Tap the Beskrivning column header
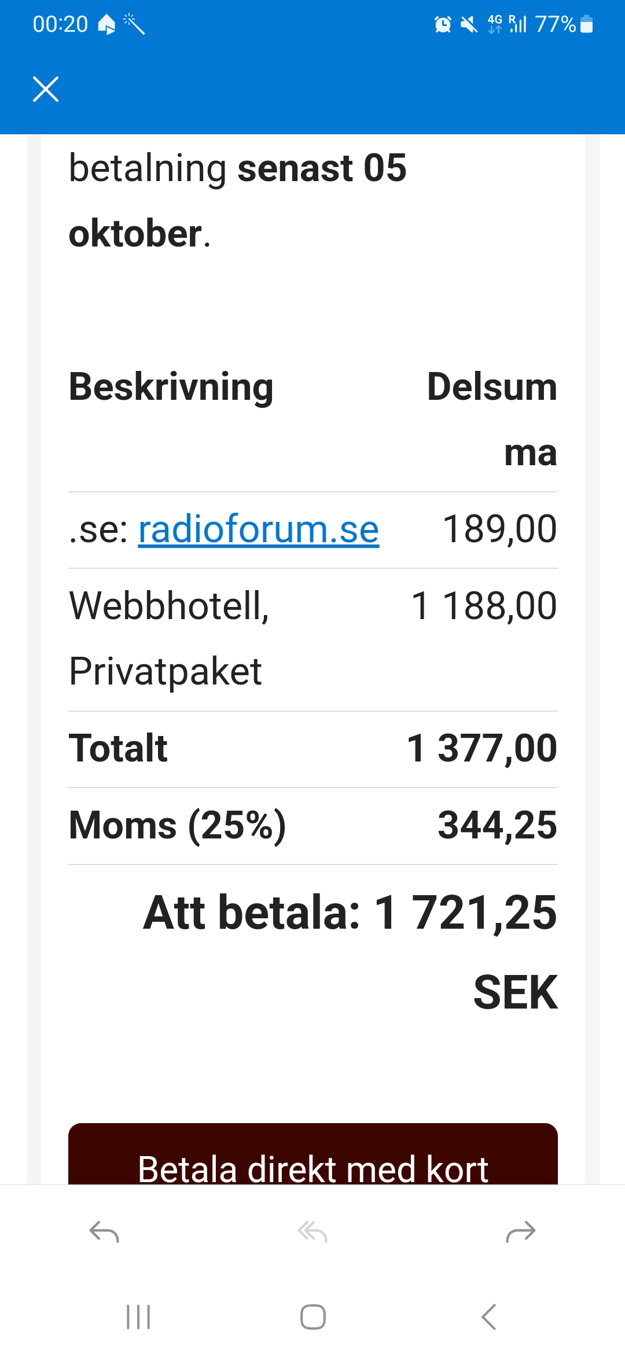 171,387
